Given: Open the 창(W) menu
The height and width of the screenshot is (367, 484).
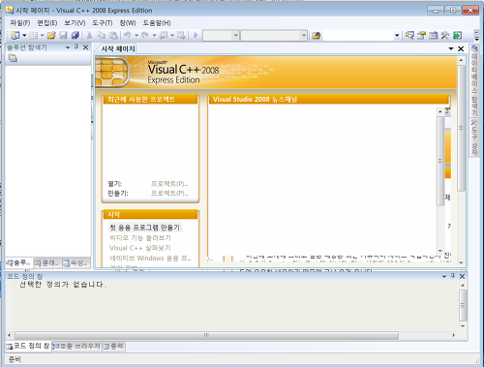Looking at the screenshot, I should [128, 23].
